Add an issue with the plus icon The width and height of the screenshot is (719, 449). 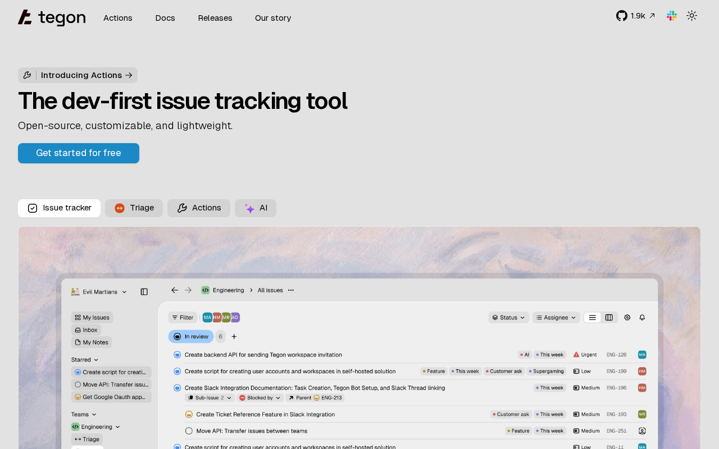click(x=234, y=337)
